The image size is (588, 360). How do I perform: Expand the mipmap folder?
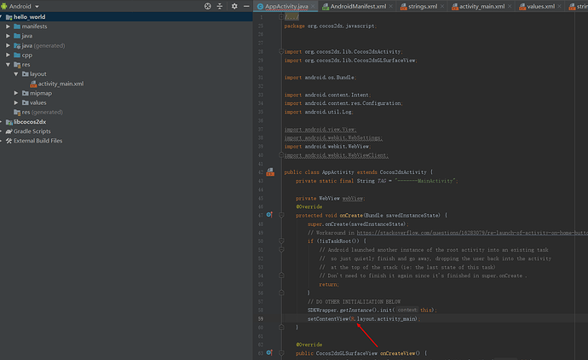click(16, 93)
